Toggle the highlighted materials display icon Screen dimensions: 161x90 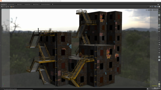tap(159, 27)
